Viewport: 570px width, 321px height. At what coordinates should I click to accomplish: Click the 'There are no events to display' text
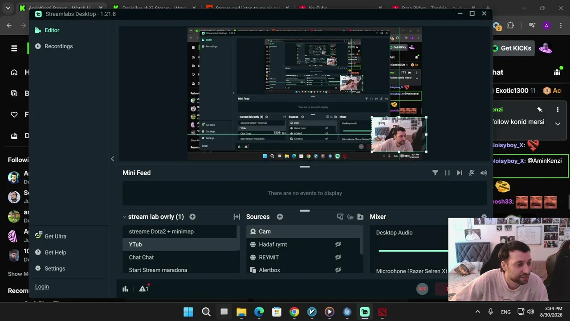click(305, 193)
